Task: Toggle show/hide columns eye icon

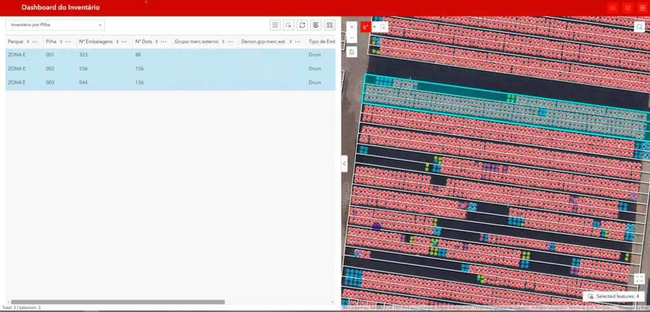Action: (316, 25)
